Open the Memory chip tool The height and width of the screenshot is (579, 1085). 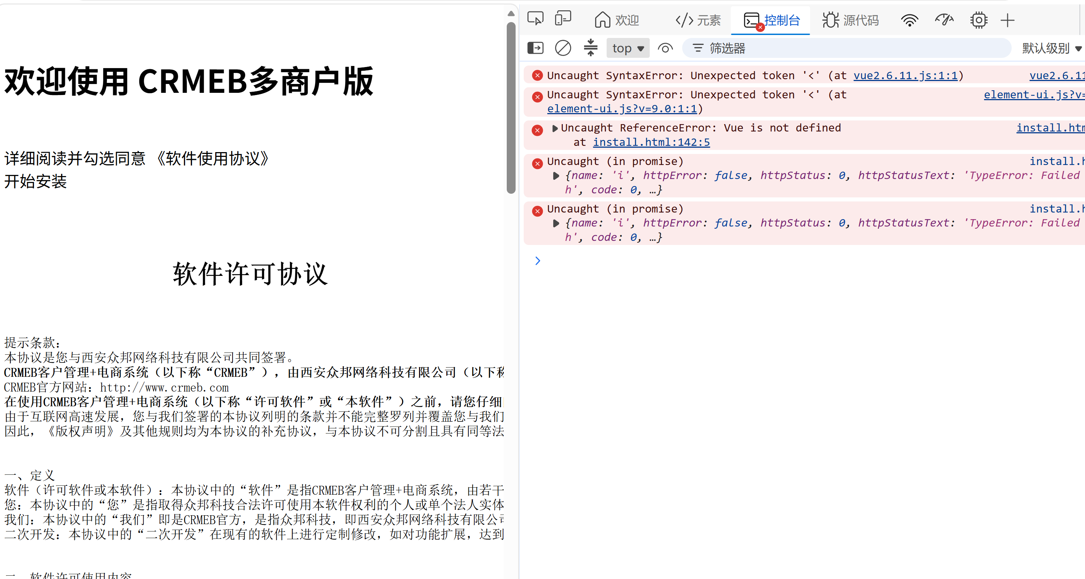978,20
